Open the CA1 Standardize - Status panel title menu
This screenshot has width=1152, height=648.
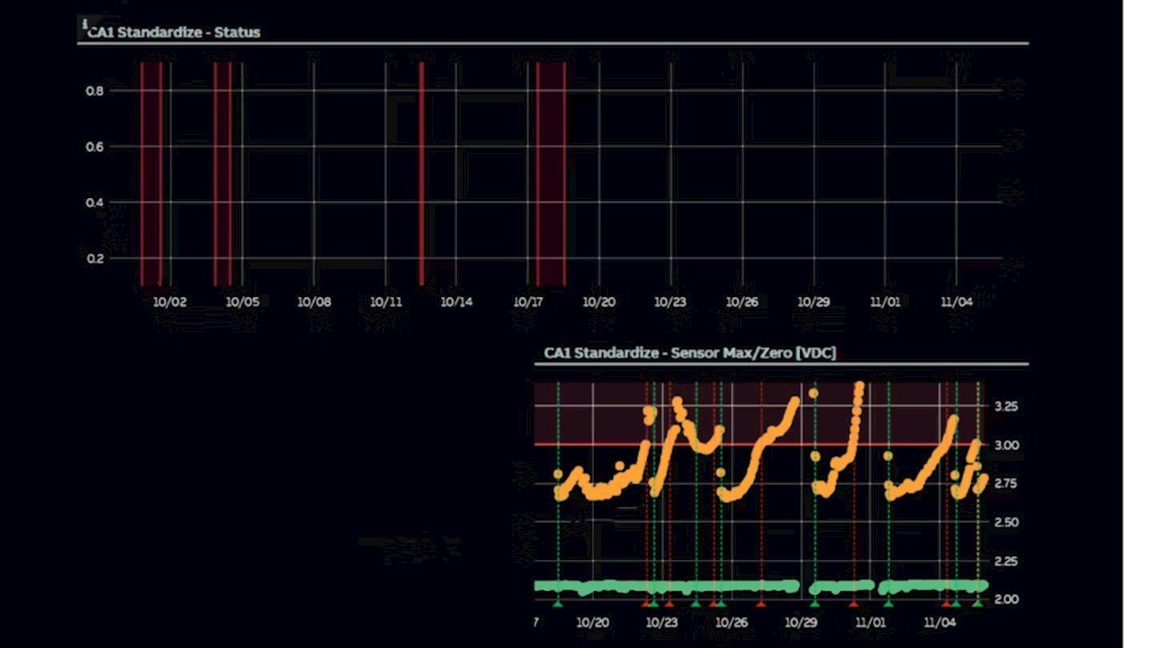click(x=174, y=32)
